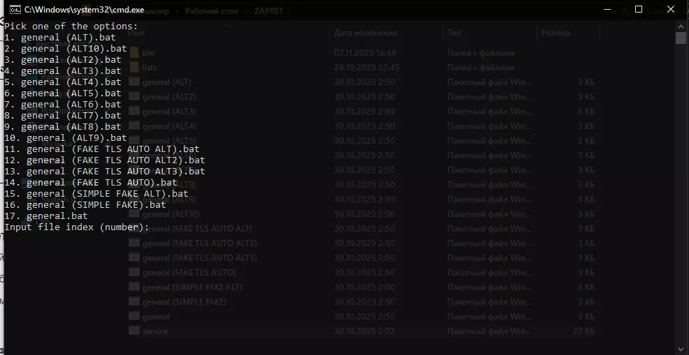Select 'general (FAKE TLS AUTO ALT2)' file icon in Explorer
689x355 pixels.
click(x=134, y=243)
